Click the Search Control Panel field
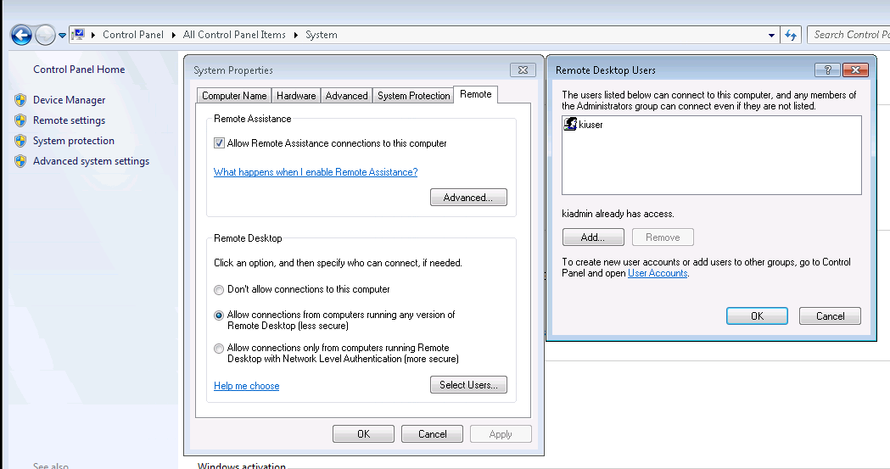Image resolution: width=890 pixels, height=469 pixels. (848, 35)
